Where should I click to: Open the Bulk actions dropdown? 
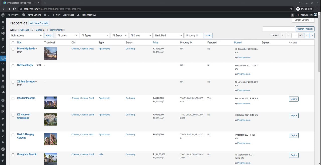(x=26, y=35)
